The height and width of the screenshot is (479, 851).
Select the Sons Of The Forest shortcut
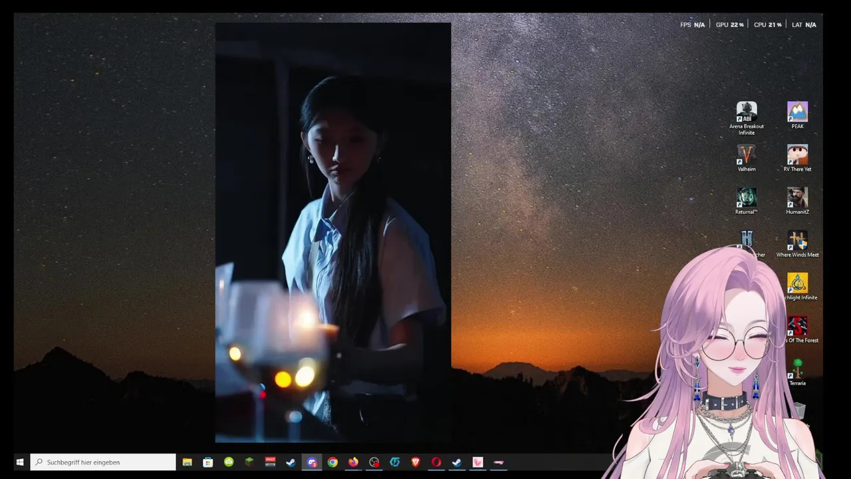(x=799, y=329)
